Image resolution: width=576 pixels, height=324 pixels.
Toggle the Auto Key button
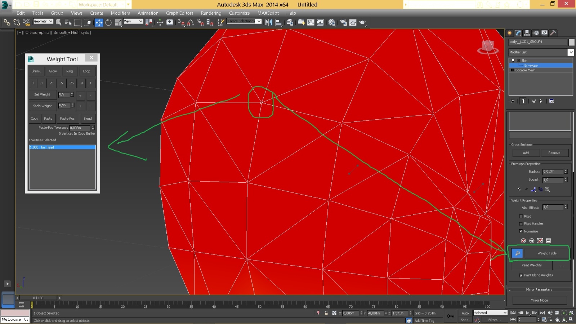(465, 313)
